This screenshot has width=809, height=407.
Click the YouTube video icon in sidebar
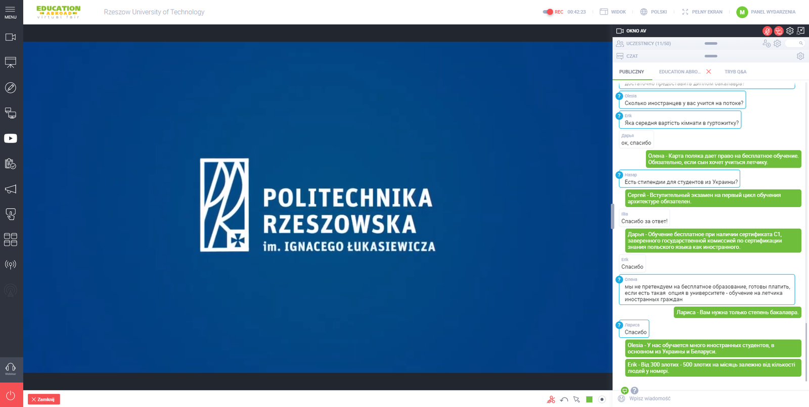point(11,138)
